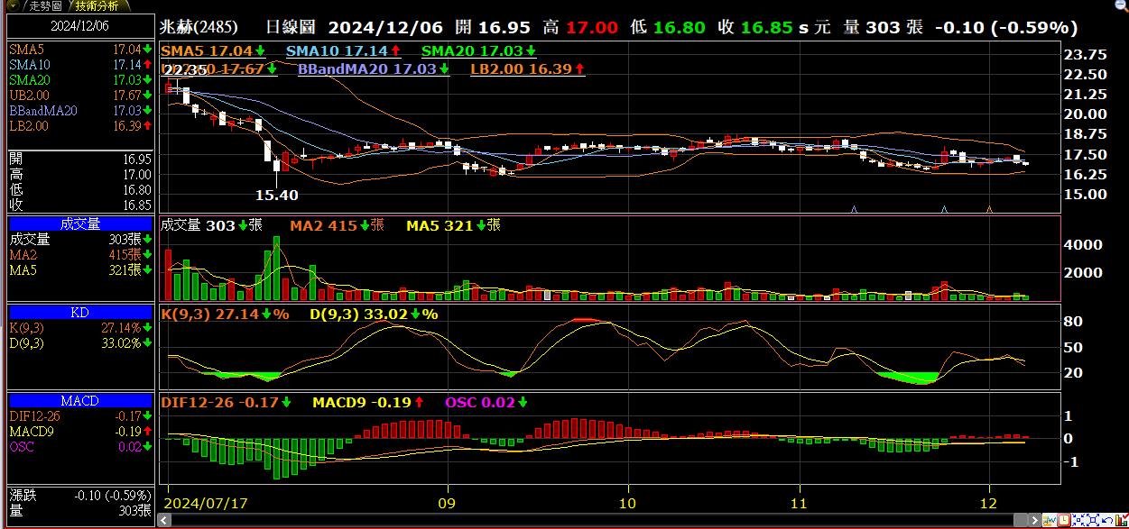Viewport: 1129px width, 529px height.
Task: Click the DIF12-26 row in left panel
Action: click(80, 415)
